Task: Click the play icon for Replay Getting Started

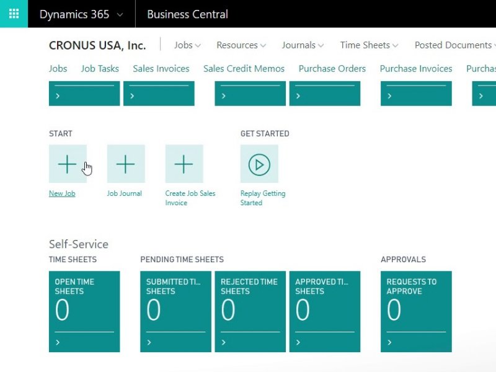Action: pos(259,164)
